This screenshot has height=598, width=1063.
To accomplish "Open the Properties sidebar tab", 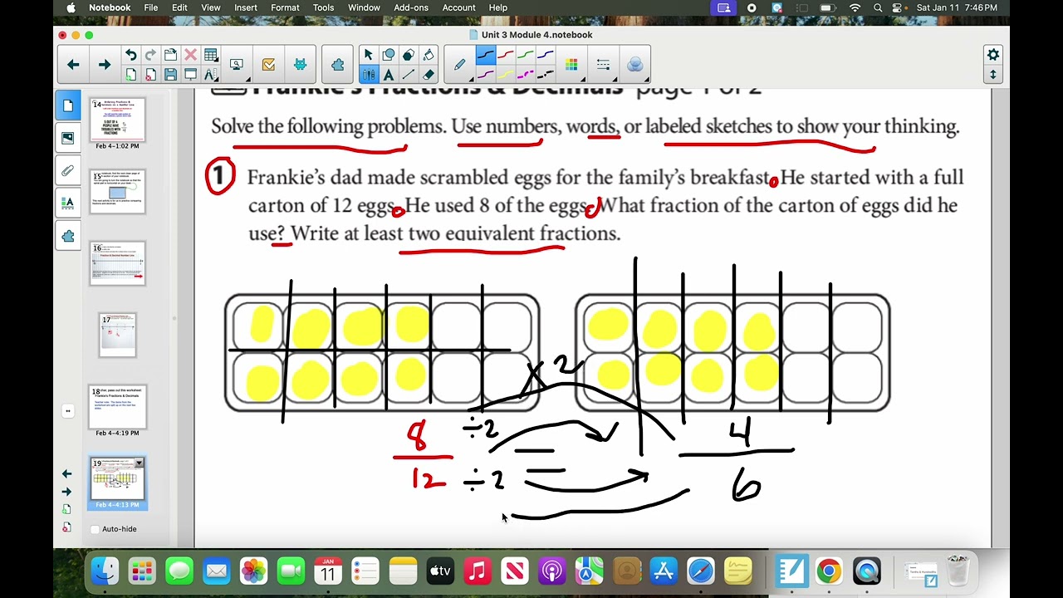I will (x=68, y=203).
